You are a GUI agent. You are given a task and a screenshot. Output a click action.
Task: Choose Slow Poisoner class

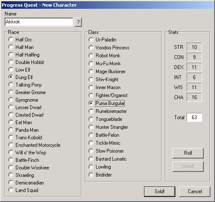tap(106, 151)
